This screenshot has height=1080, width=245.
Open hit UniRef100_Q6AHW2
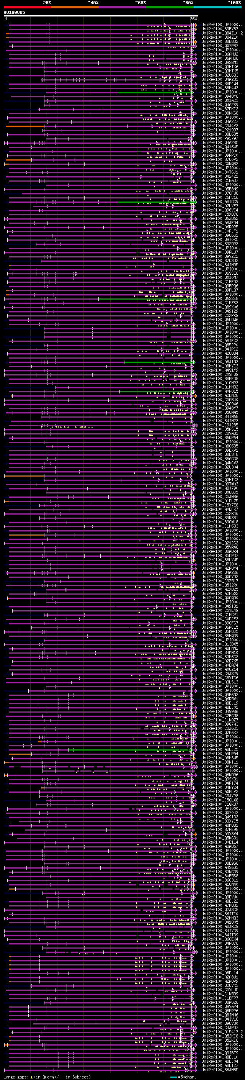pos(220,54)
